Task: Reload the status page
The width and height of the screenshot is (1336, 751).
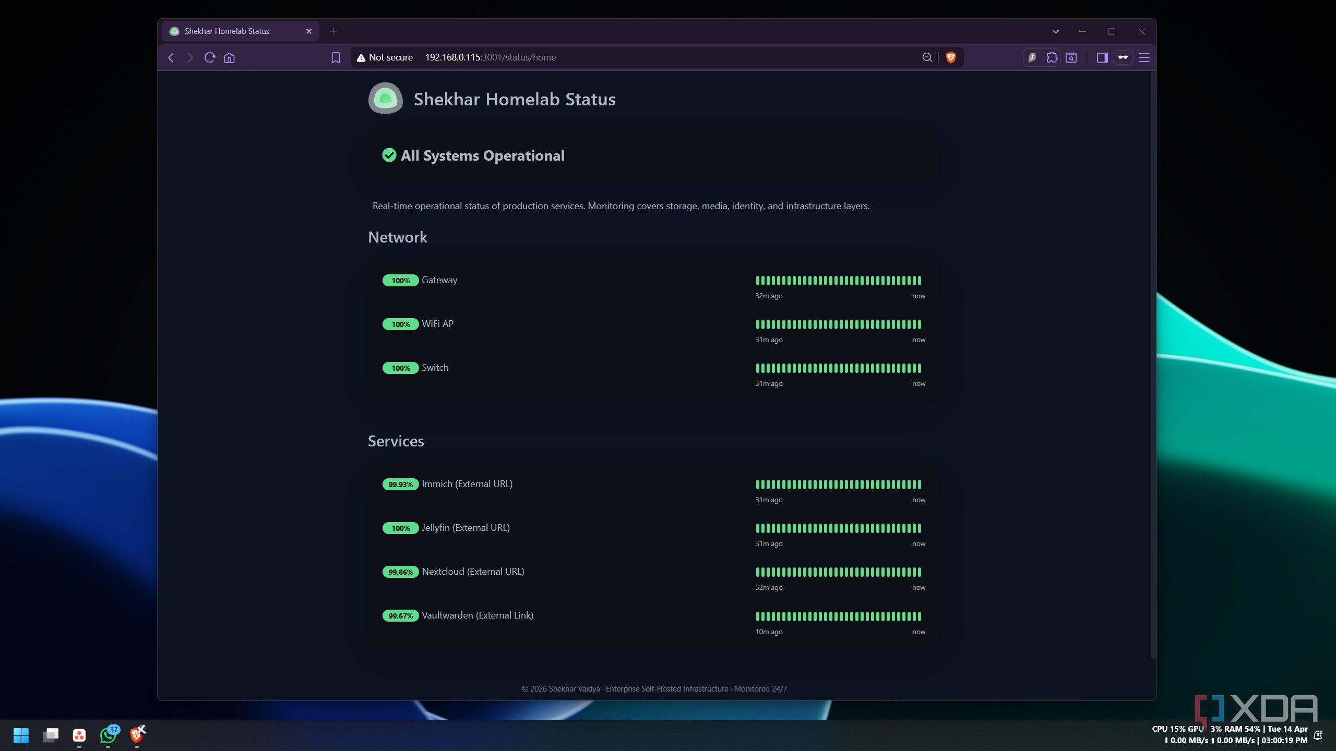Action: pyautogui.click(x=210, y=57)
